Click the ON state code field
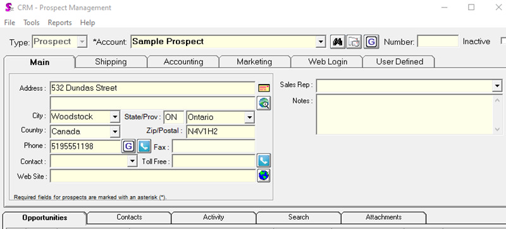This screenshot has width=506, height=229. coord(174,117)
